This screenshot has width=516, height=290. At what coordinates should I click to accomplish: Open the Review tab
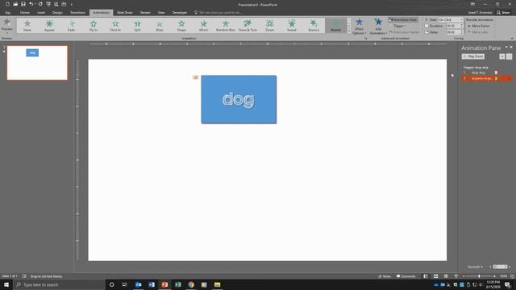pos(145,13)
